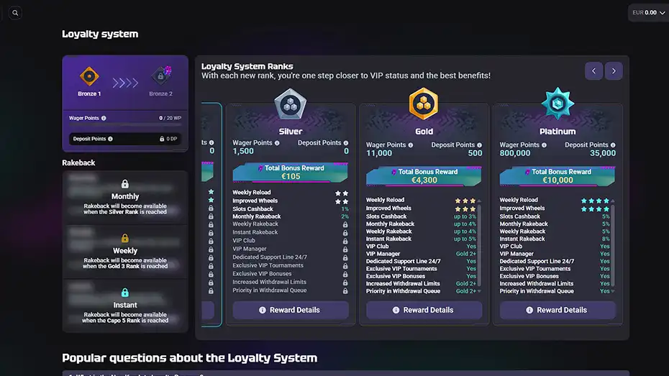Click Platinum wager points value 800,000
The height and width of the screenshot is (376, 669).
pyautogui.click(x=515, y=153)
